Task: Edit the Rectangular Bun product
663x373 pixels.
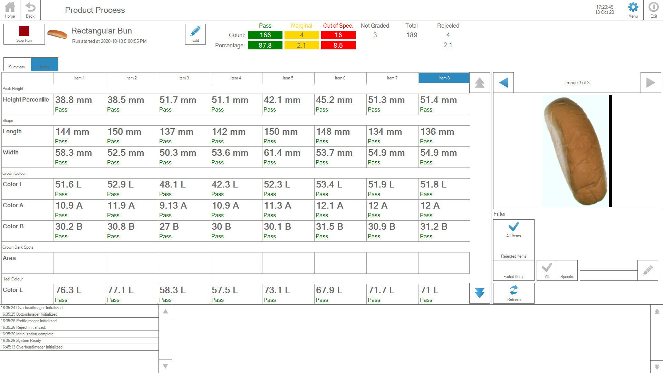Action: coord(195,34)
